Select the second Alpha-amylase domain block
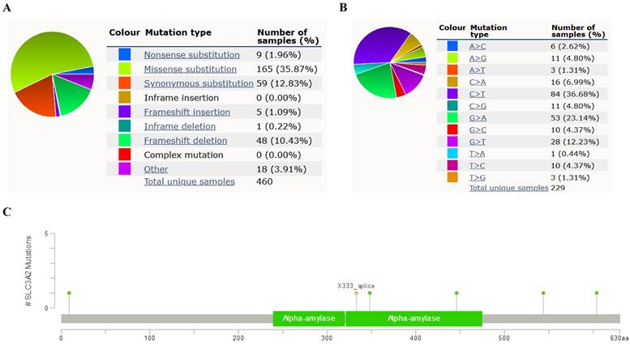The image size is (630, 344). pyautogui.click(x=414, y=318)
